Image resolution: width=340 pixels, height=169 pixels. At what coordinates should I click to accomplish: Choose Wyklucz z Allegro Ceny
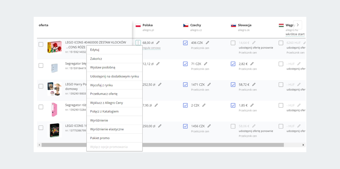(114, 103)
